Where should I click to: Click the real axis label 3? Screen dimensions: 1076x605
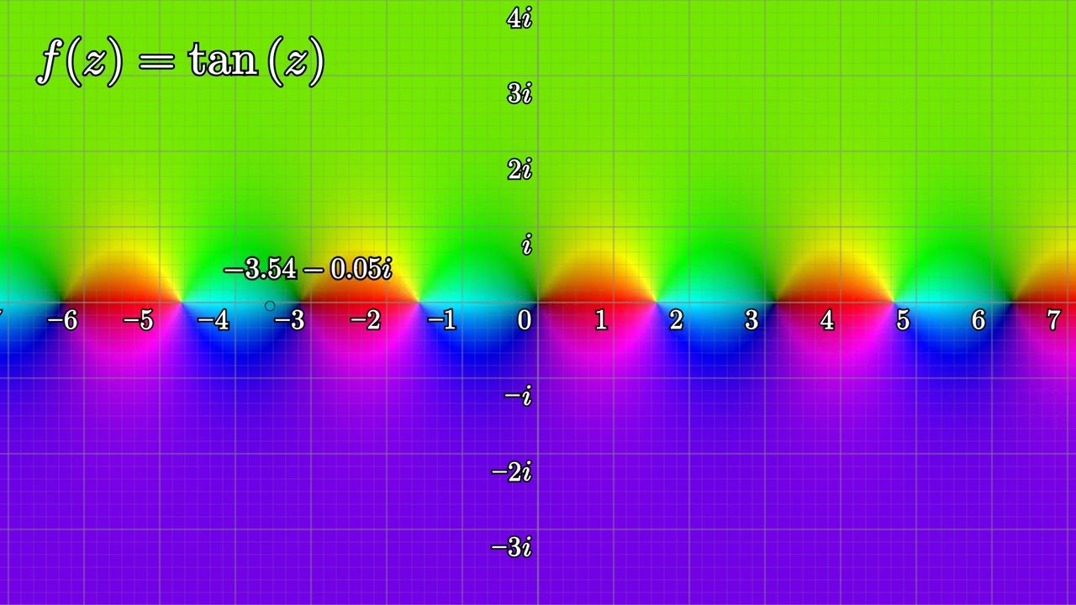(752, 320)
